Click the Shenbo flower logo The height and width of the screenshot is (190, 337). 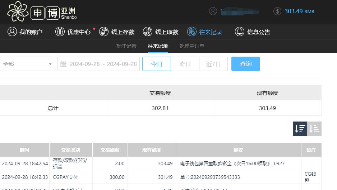(18, 11)
